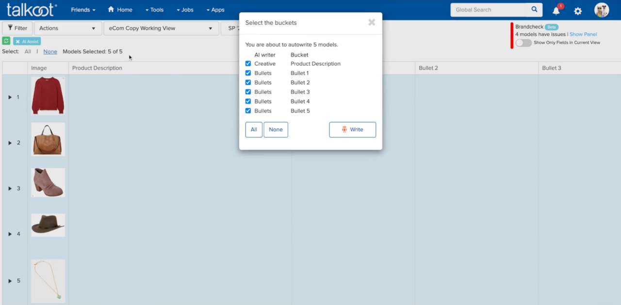Open the Jobs menu

coord(185,10)
